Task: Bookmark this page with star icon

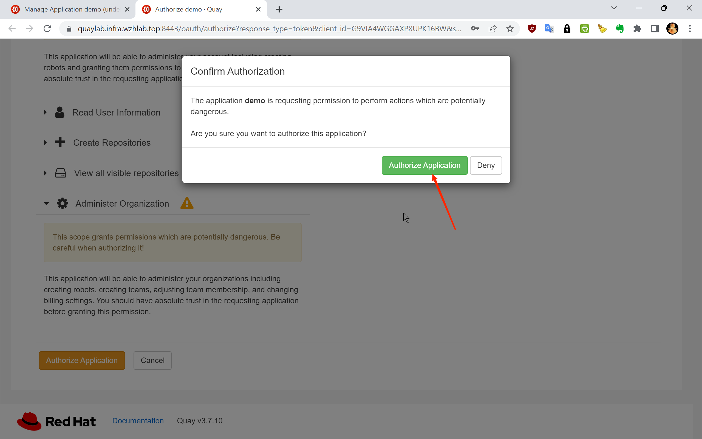Action: click(x=510, y=29)
